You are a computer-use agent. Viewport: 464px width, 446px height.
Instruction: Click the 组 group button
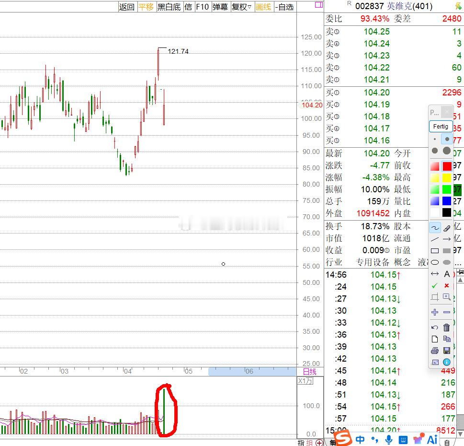click(x=309, y=443)
